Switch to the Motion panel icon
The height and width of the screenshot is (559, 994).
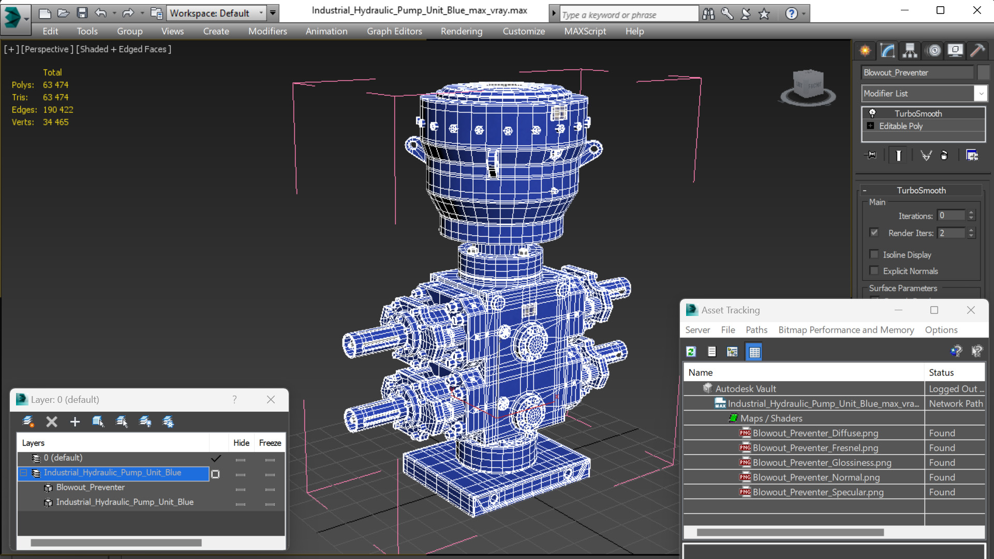click(933, 51)
